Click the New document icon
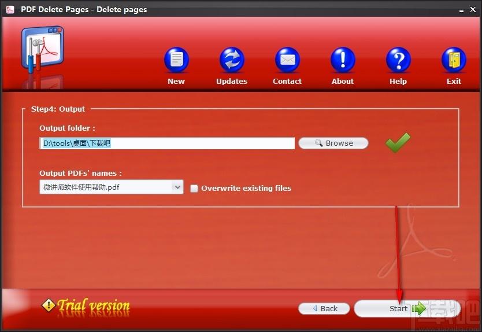 (x=176, y=60)
